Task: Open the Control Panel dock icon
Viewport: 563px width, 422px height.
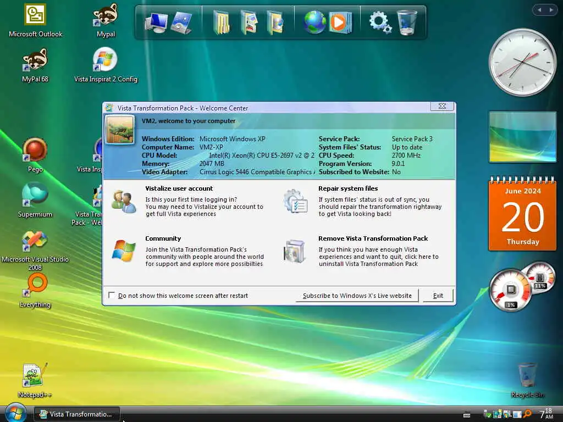Action: pyautogui.click(x=181, y=22)
